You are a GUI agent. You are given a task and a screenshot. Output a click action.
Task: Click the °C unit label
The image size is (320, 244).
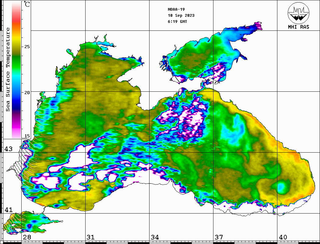click(x=27, y=4)
